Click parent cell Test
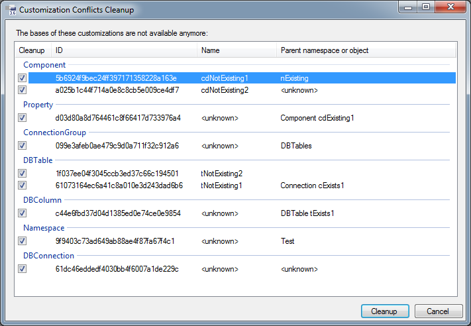 [288, 241]
